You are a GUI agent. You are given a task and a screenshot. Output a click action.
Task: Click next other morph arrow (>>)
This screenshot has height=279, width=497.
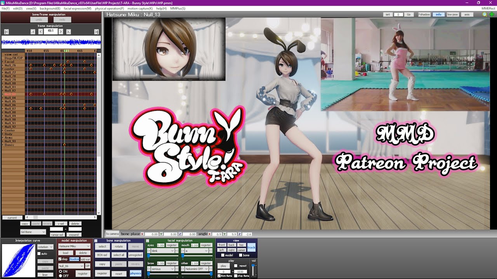tap(211, 269)
